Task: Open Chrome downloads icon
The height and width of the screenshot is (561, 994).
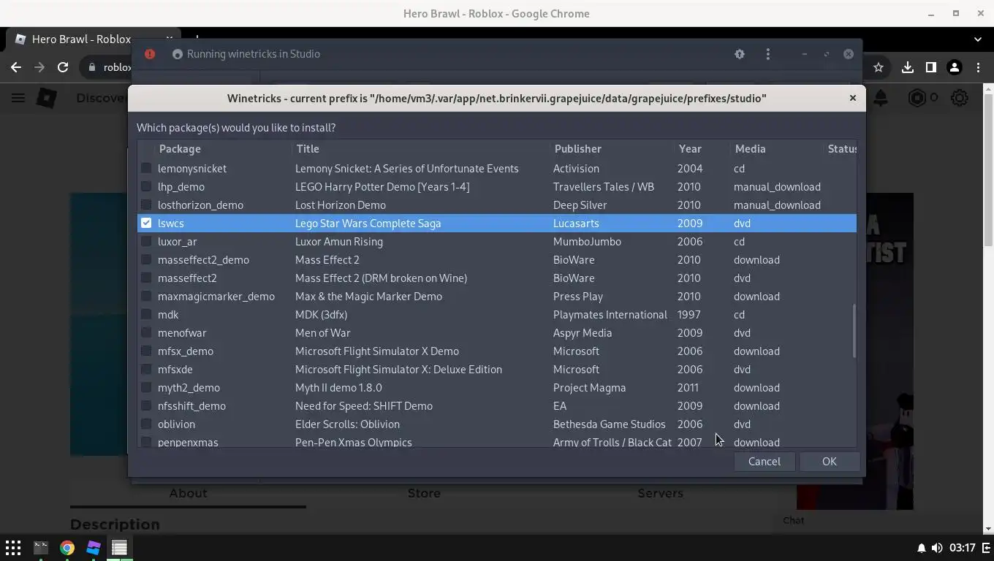Action: click(907, 67)
